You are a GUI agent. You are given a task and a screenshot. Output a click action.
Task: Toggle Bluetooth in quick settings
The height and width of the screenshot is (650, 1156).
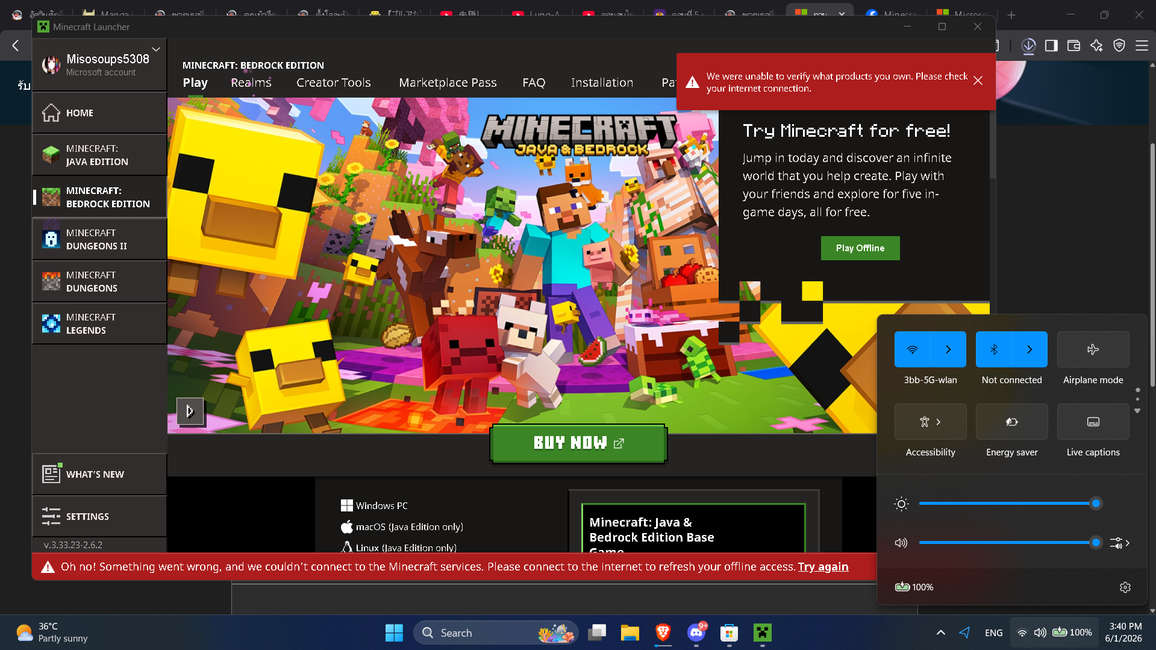[994, 349]
